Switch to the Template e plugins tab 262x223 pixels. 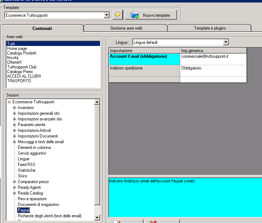click(210, 28)
